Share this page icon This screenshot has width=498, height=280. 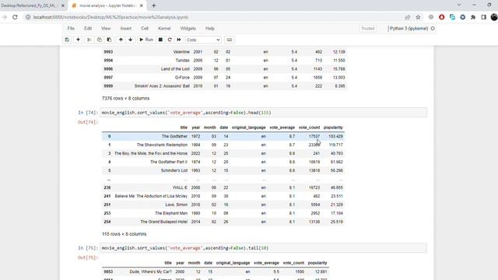click(408, 17)
